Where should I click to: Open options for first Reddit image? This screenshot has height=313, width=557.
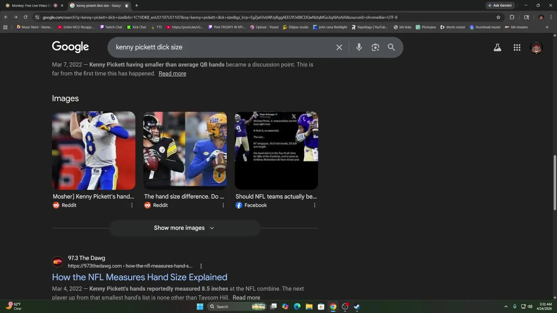(x=132, y=205)
